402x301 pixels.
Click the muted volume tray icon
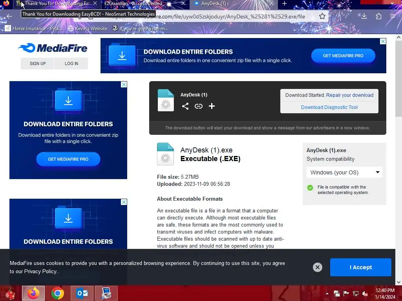click(x=365, y=293)
